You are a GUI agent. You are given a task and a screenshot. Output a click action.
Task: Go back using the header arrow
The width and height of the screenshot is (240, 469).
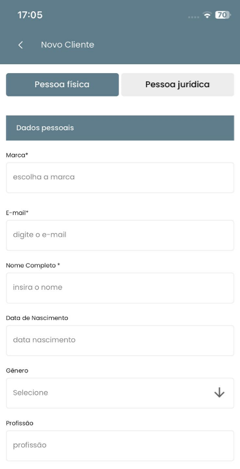(21, 45)
